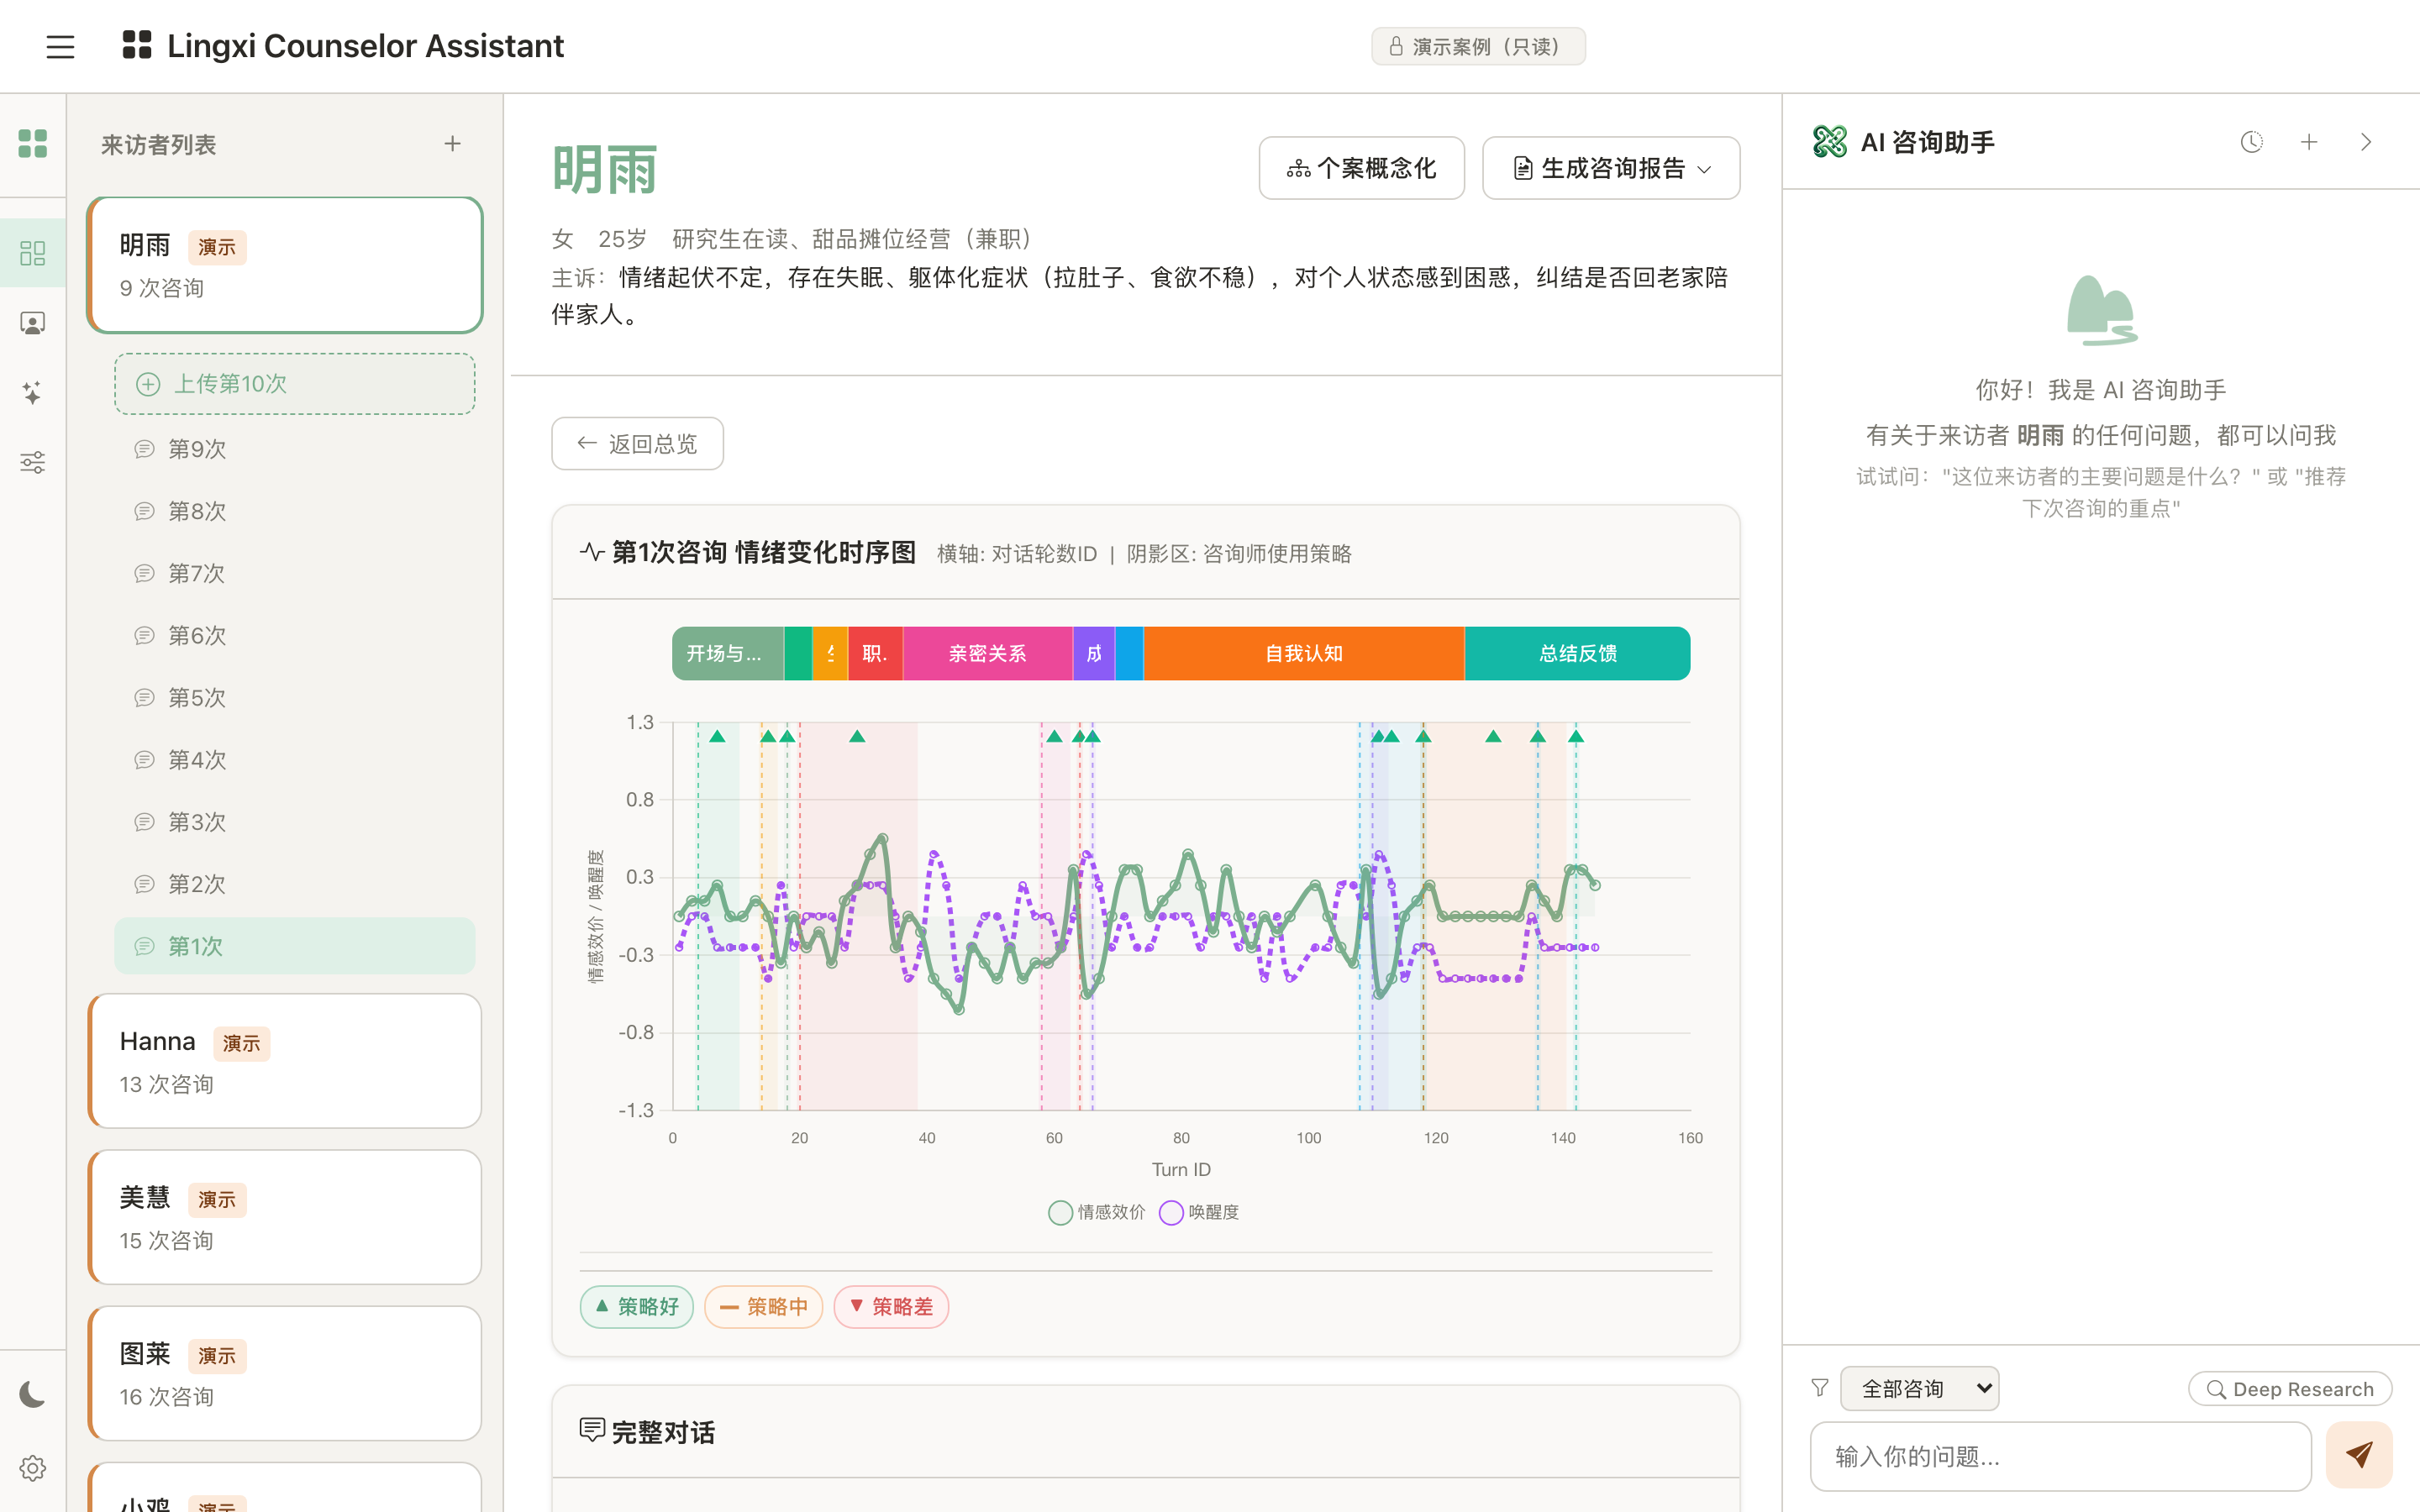Screen dimensions: 2420x1512
Task: Select session 第9次
Action: click(294, 449)
